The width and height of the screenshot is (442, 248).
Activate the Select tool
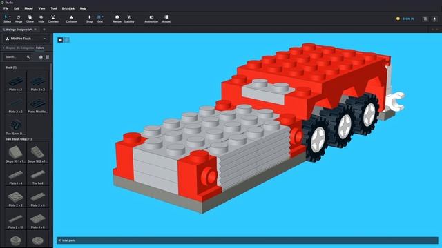6,19
